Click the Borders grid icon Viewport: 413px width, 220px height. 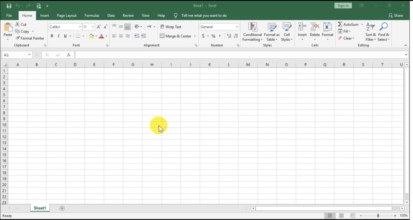click(78, 36)
